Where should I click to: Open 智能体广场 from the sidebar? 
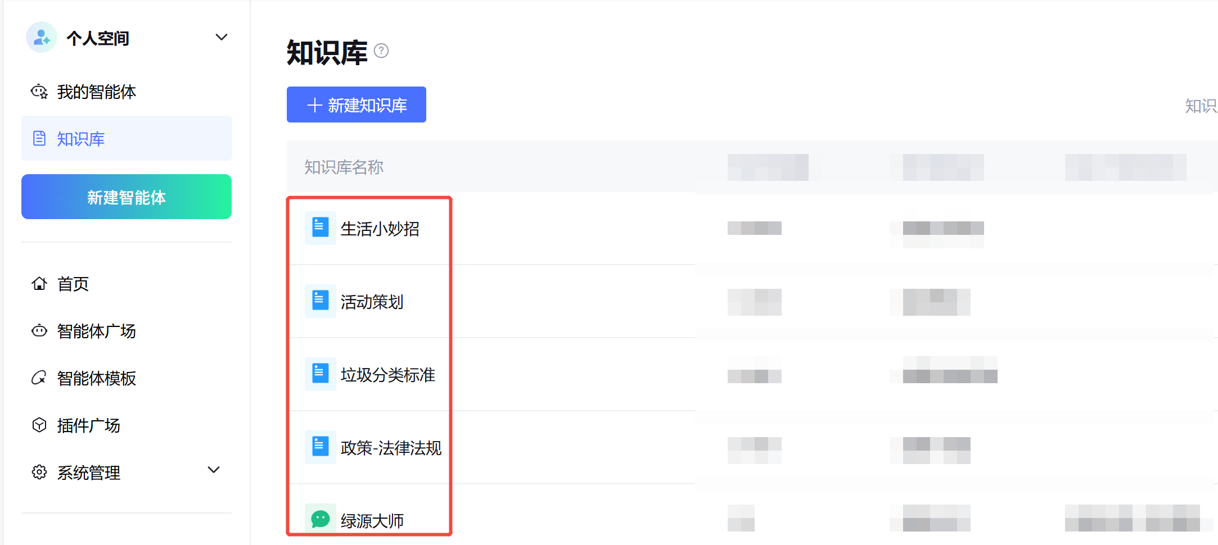pyautogui.click(x=96, y=331)
